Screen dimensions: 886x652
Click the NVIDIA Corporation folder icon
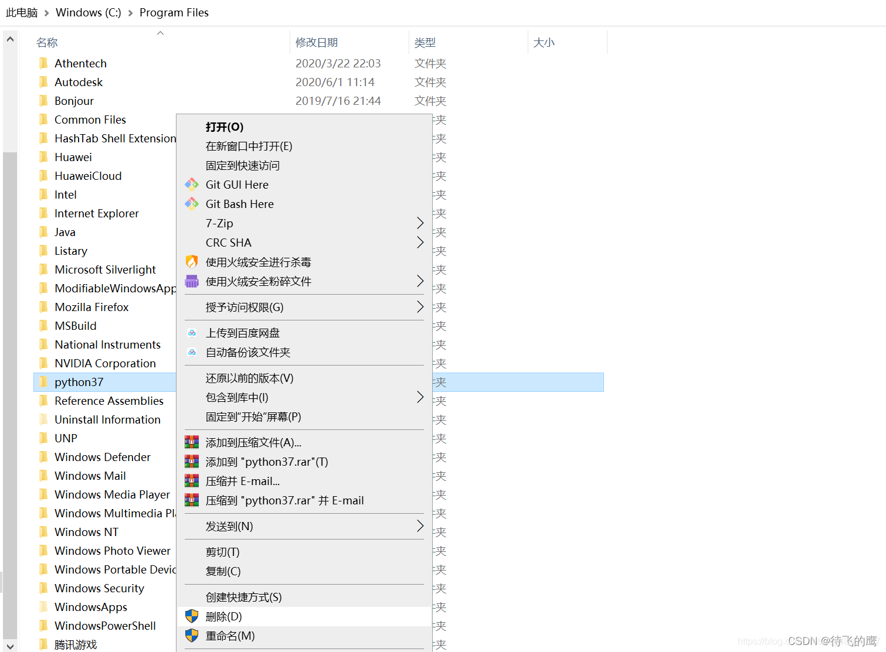coord(43,363)
